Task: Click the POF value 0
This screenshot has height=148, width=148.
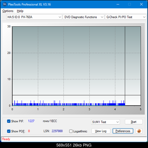Action: (x=29, y=131)
